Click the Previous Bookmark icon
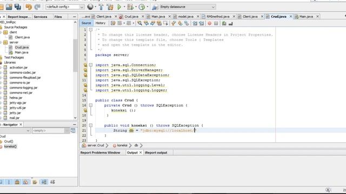 [174, 23]
